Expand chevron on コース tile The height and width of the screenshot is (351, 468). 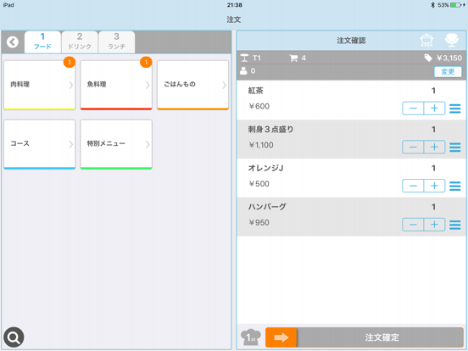(70, 144)
